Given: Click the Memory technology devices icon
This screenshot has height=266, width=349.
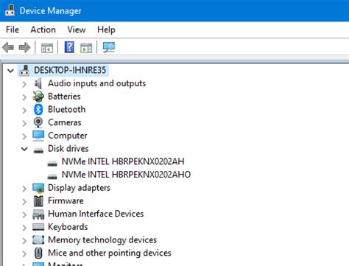Looking at the screenshot, I should coord(38,240).
